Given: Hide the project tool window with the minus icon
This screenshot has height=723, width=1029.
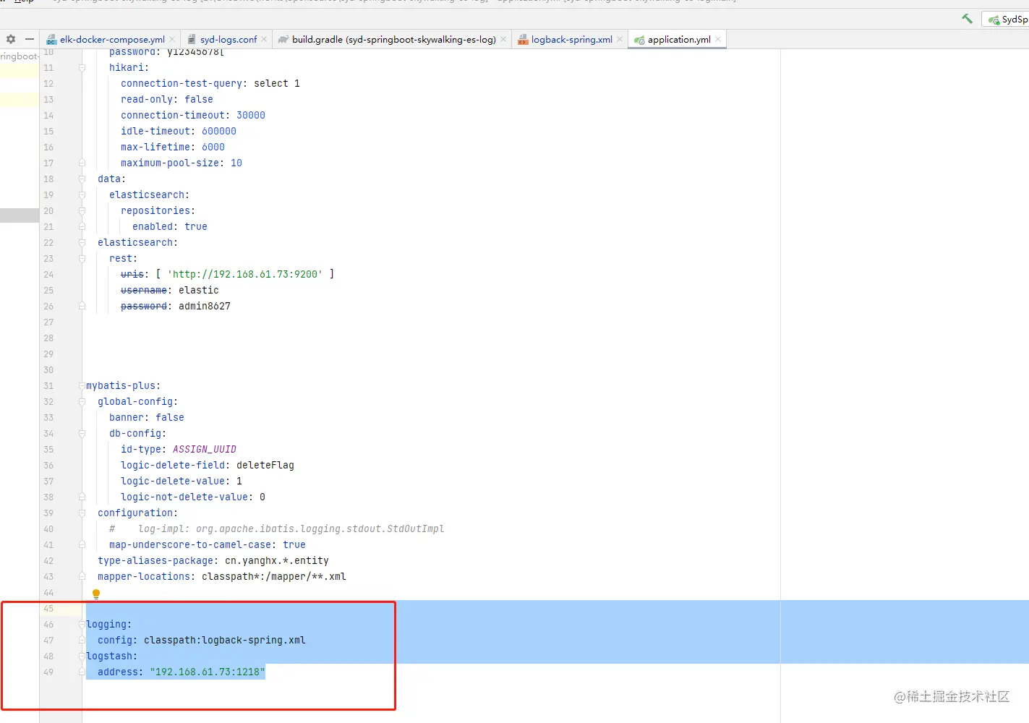Looking at the screenshot, I should (30, 39).
